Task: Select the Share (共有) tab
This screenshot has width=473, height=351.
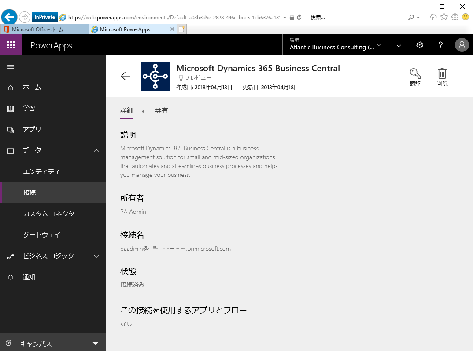Action: pos(161,111)
